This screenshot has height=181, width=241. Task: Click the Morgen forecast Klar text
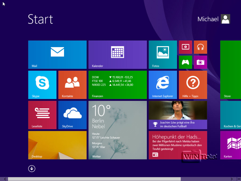click(x=99, y=147)
